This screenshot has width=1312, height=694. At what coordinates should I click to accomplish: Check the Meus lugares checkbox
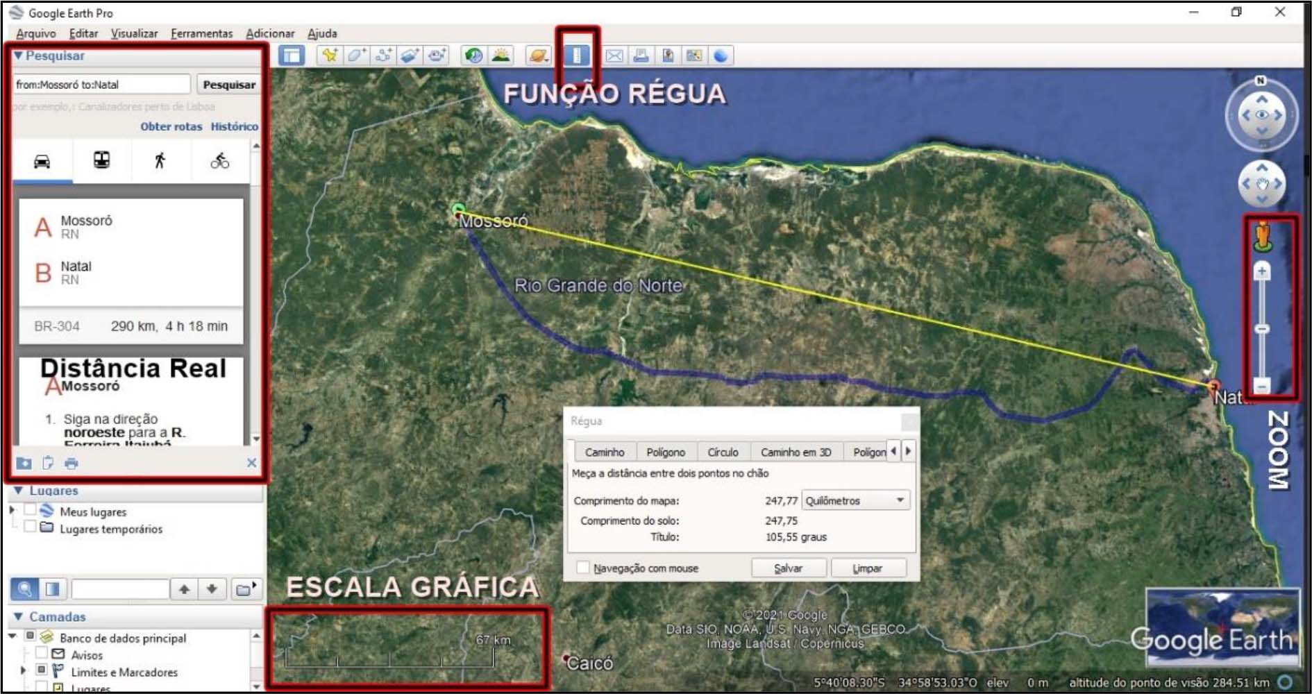pyautogui.click(x=30, y=510)
